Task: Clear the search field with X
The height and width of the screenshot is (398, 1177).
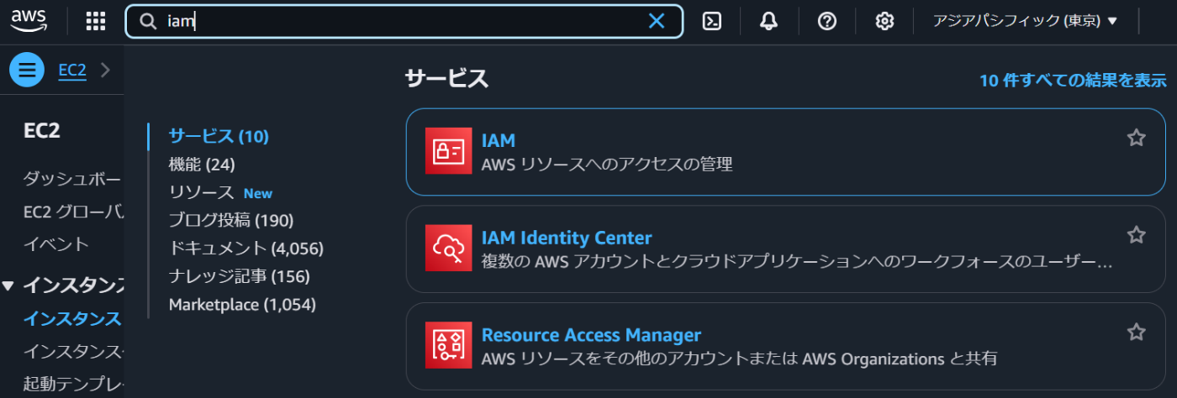Action: click(x=657, y=22)
